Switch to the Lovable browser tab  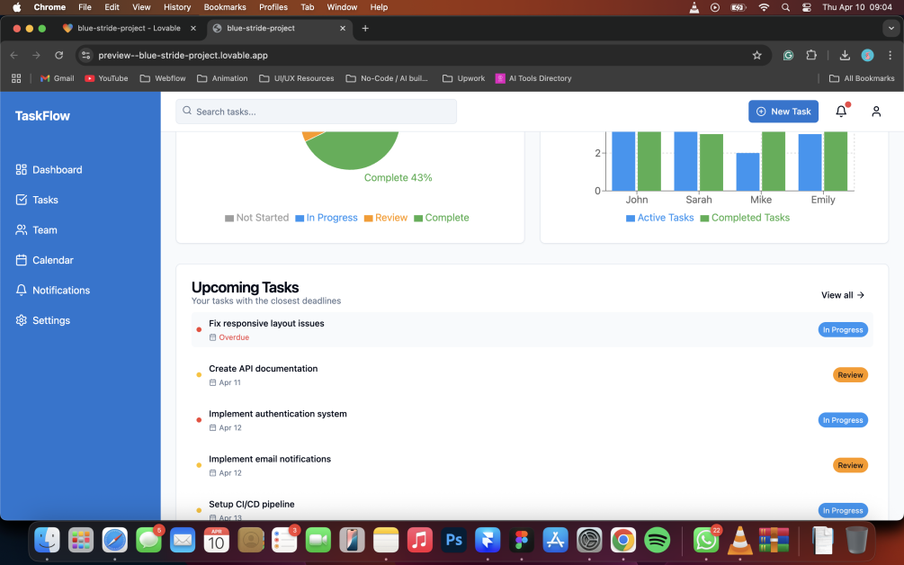click(129, 28)
